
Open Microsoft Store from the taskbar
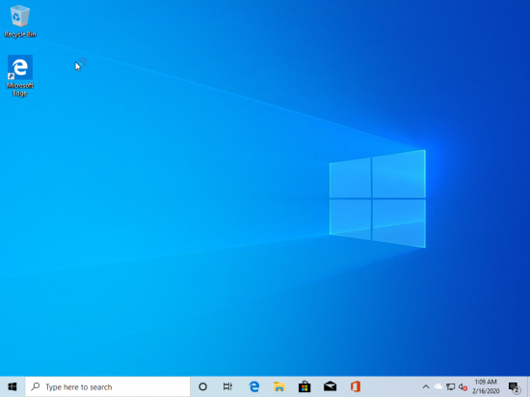pos(305,386)
